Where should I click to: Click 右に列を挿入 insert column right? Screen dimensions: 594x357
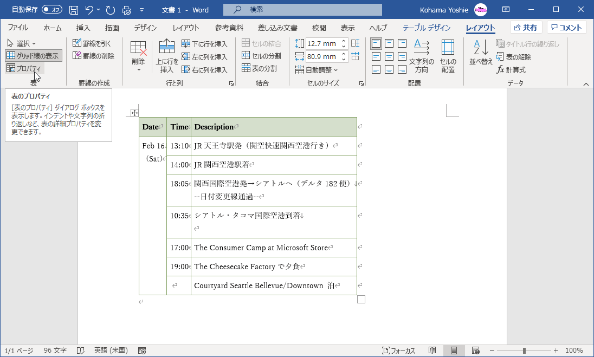pos(204,70)
